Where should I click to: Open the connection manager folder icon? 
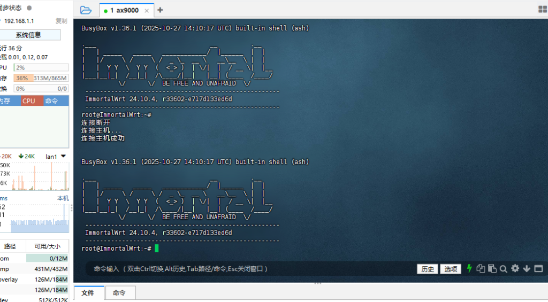point(86,10)
